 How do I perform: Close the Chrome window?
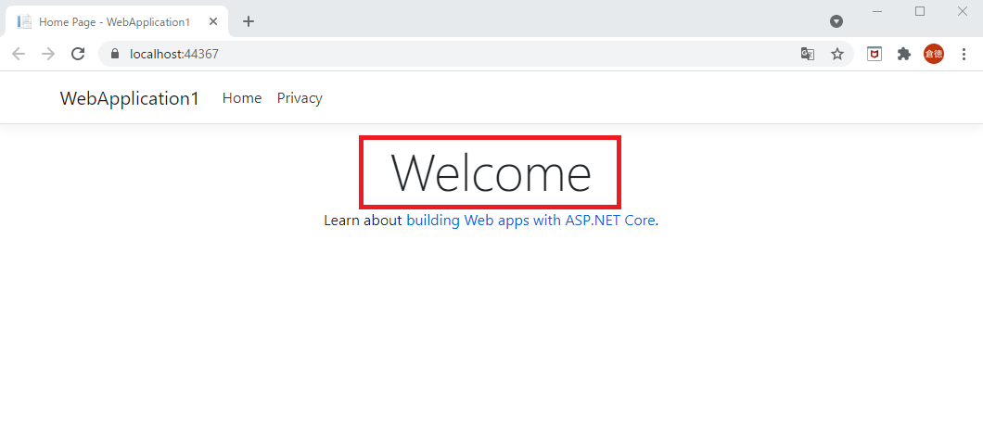pyautogui.click(x=963, y=11)
